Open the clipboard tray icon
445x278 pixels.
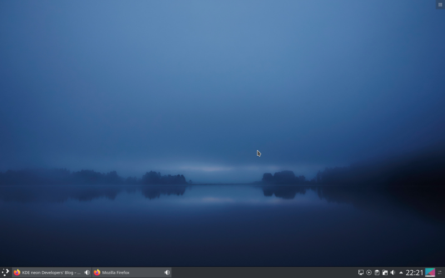377,272
